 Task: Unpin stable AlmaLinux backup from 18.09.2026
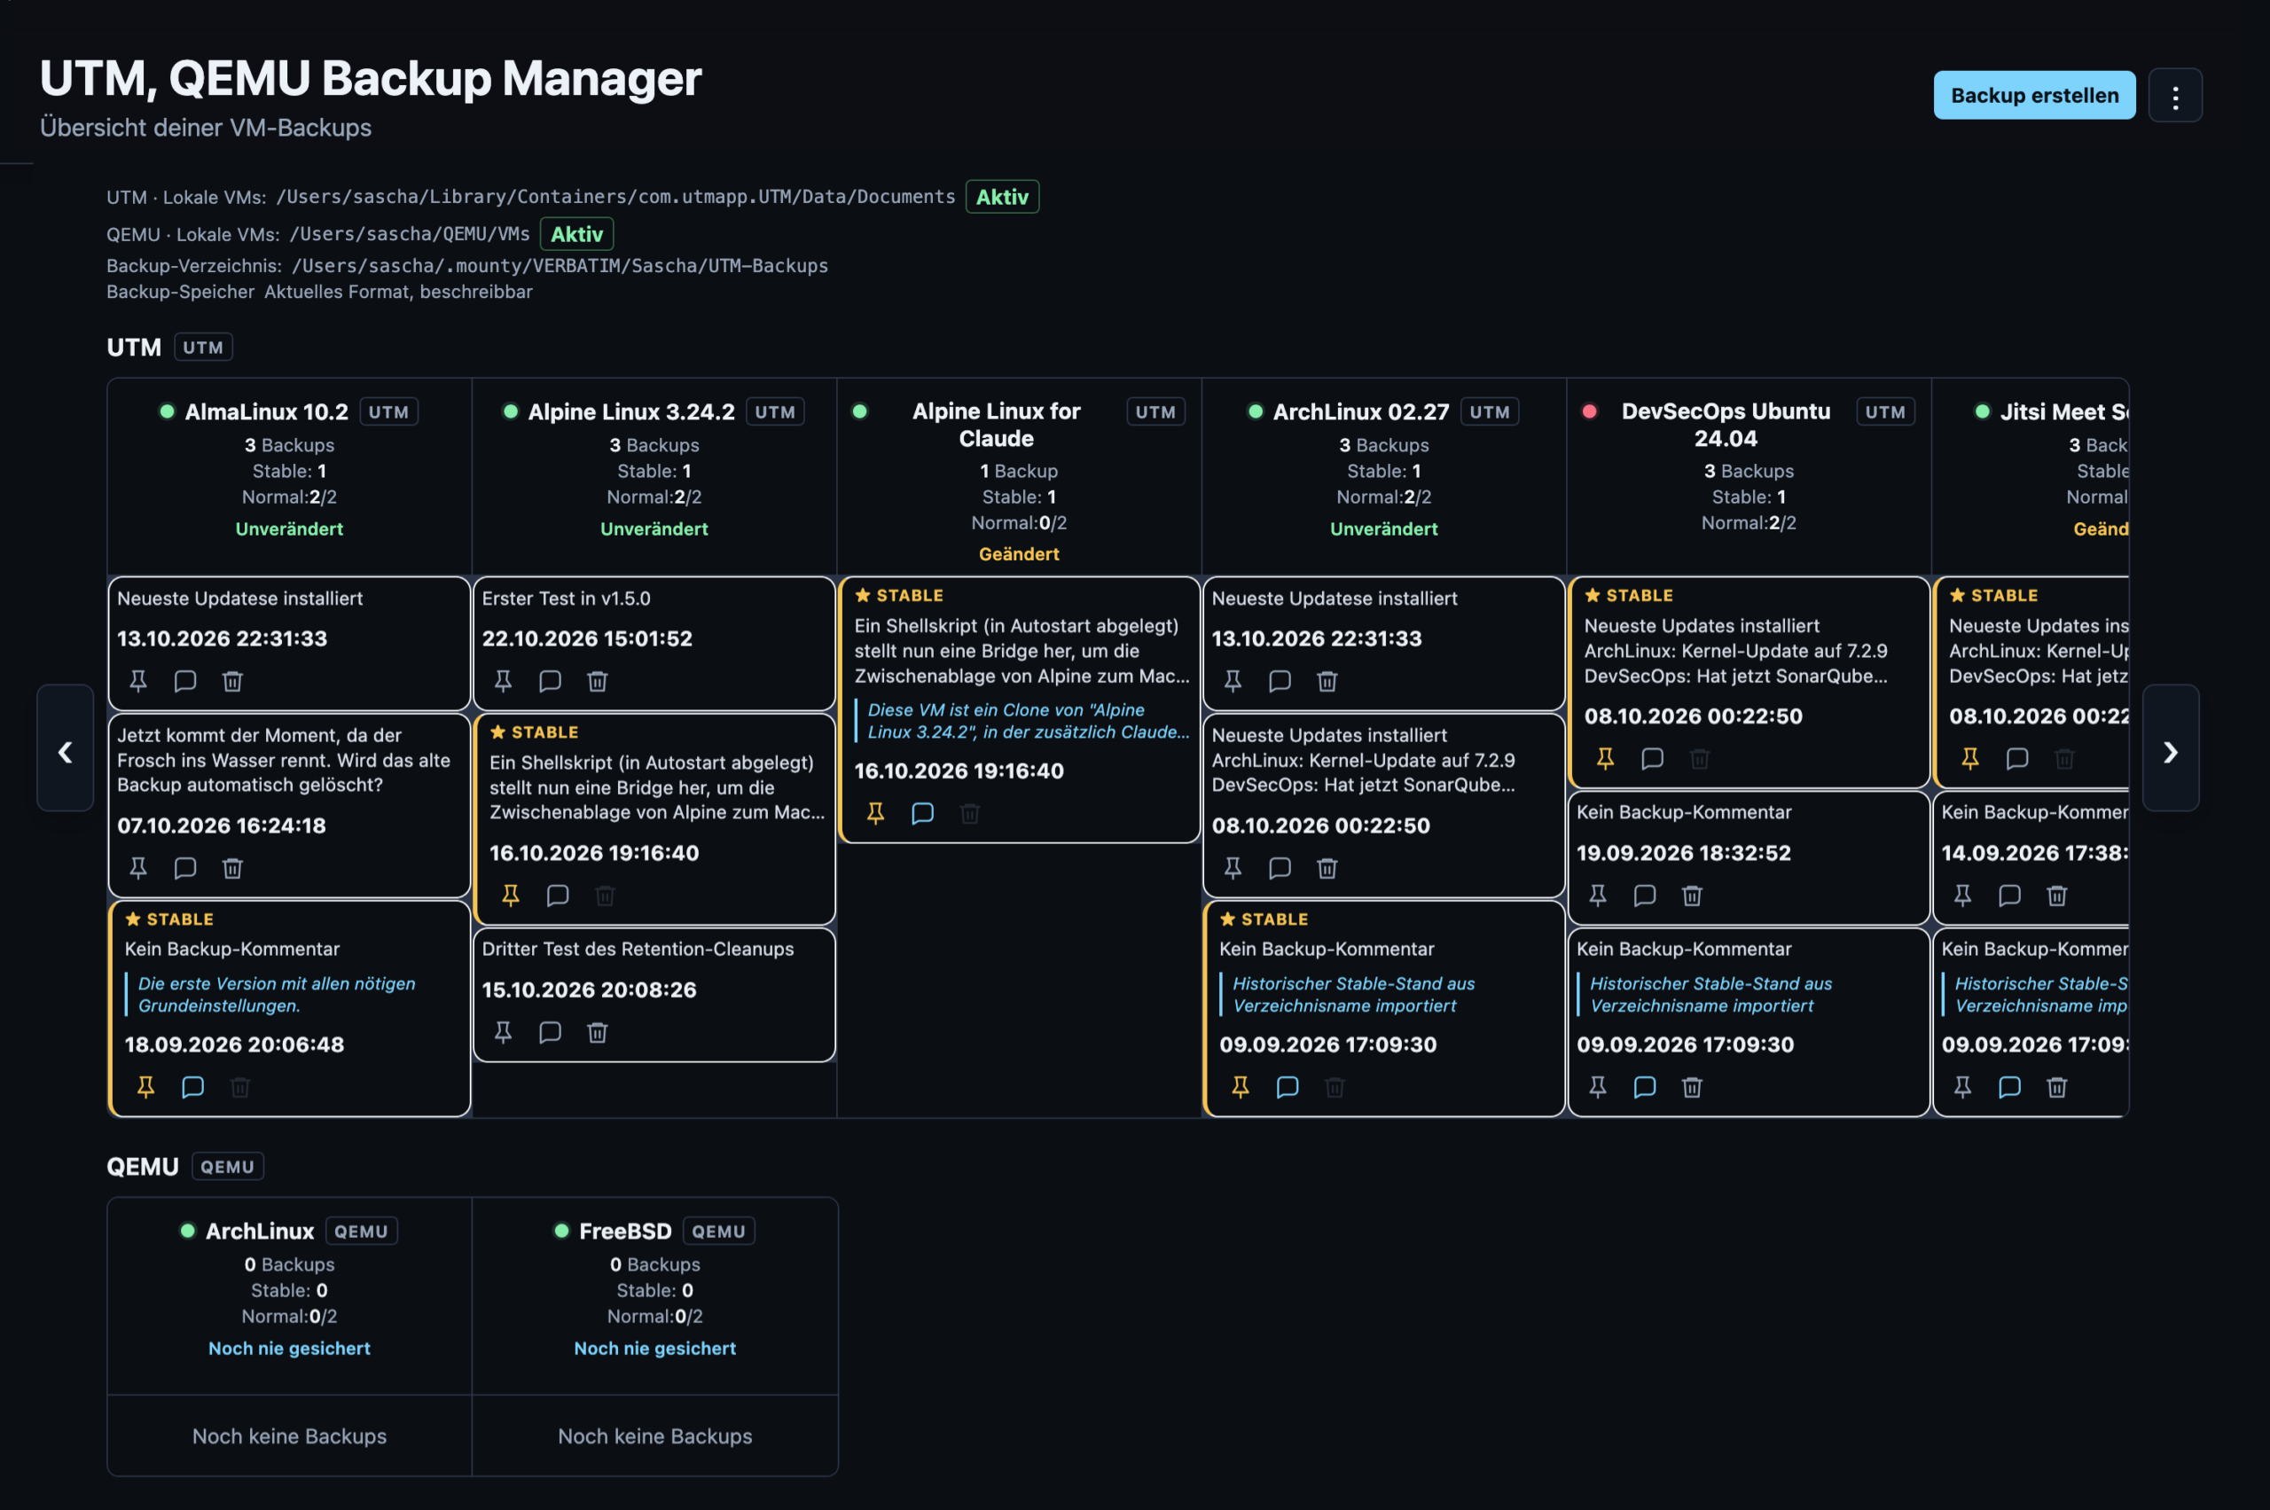[x=145, y=1086]
